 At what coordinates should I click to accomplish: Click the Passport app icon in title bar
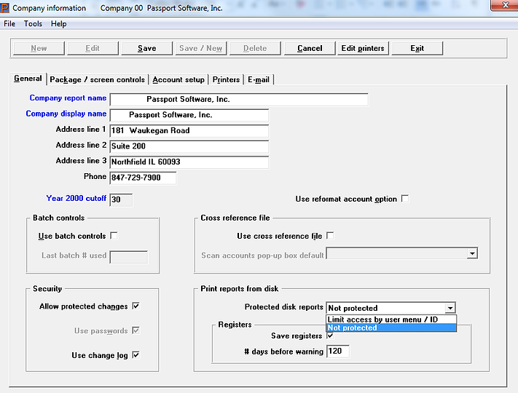4,7
